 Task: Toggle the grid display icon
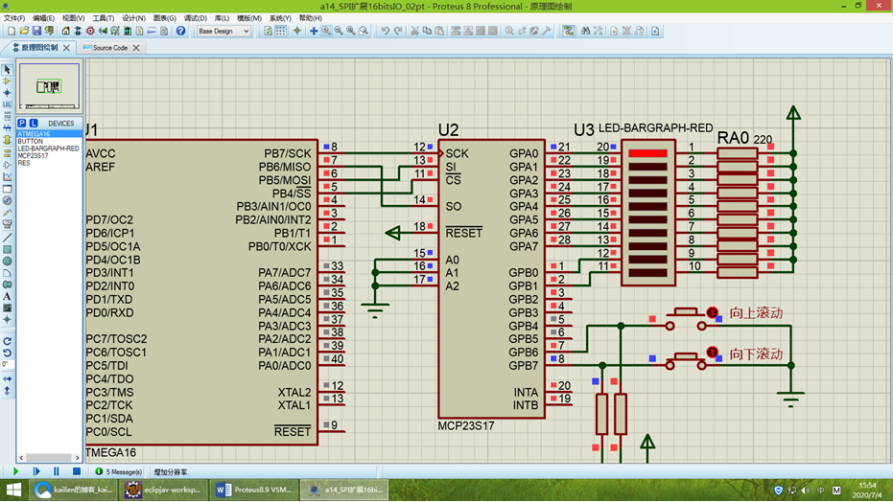click(281, 32)
